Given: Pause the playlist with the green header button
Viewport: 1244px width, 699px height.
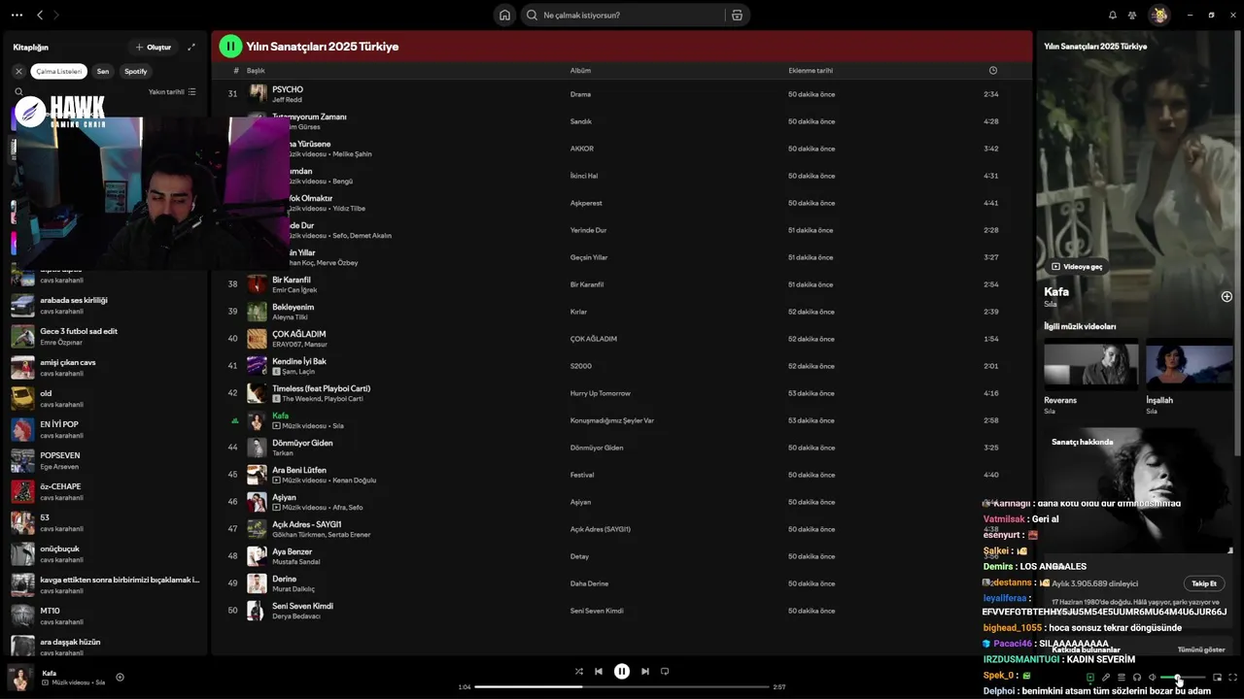Looking at the screenshot, I should 230,46.
